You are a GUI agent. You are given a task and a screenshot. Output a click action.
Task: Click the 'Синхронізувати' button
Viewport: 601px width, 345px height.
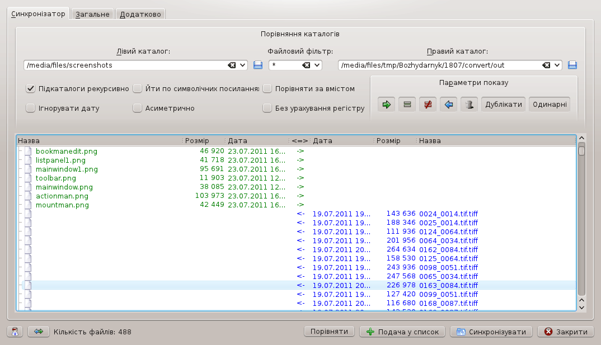[x=491, y=332]
